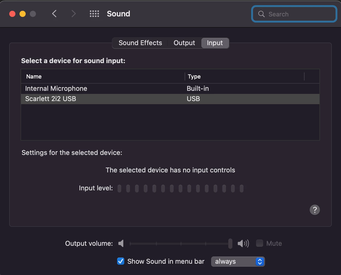Select Internal Microphone input device
The height and width of the screenshot is (275, 341).
tap(170, 89)
